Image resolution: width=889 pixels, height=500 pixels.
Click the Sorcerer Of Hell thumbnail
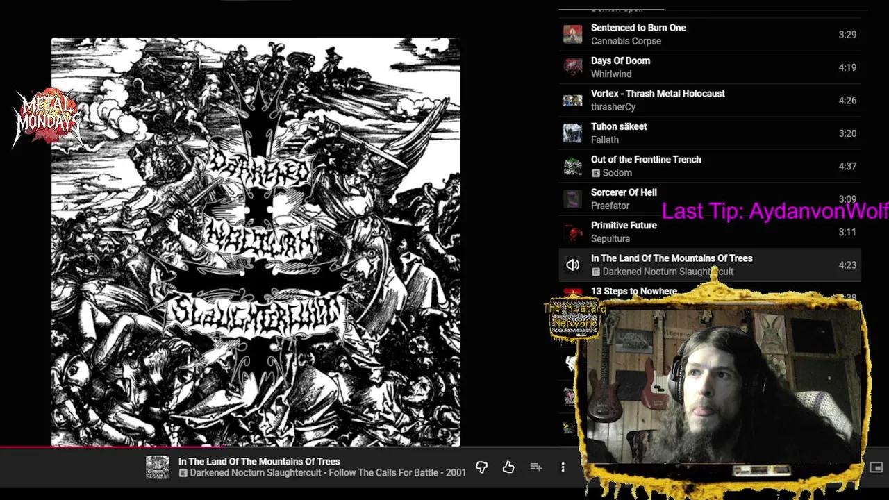coord(572,199)
